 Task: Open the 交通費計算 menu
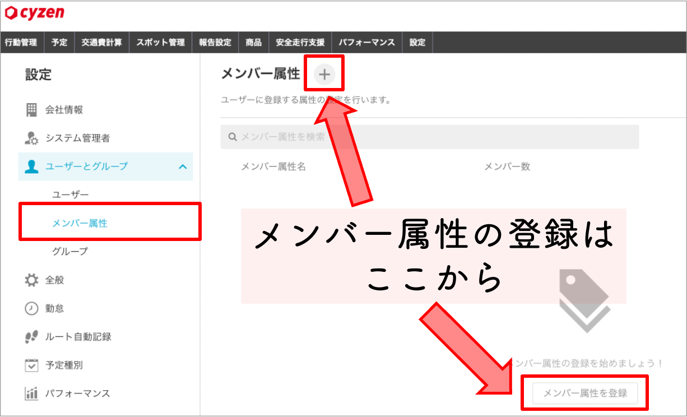[101, 43]
